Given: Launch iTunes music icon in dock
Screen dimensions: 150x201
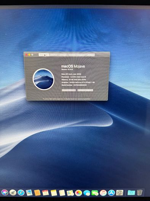Looking at the screenshot, I should click(103, 193).
